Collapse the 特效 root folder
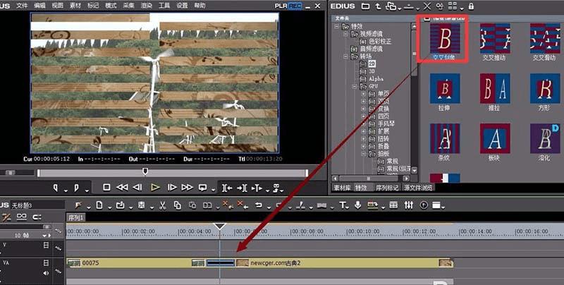564x285 pixels. click(x=337, y=26)
